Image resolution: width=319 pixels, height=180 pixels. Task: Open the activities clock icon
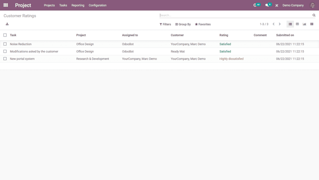(256, 5)
